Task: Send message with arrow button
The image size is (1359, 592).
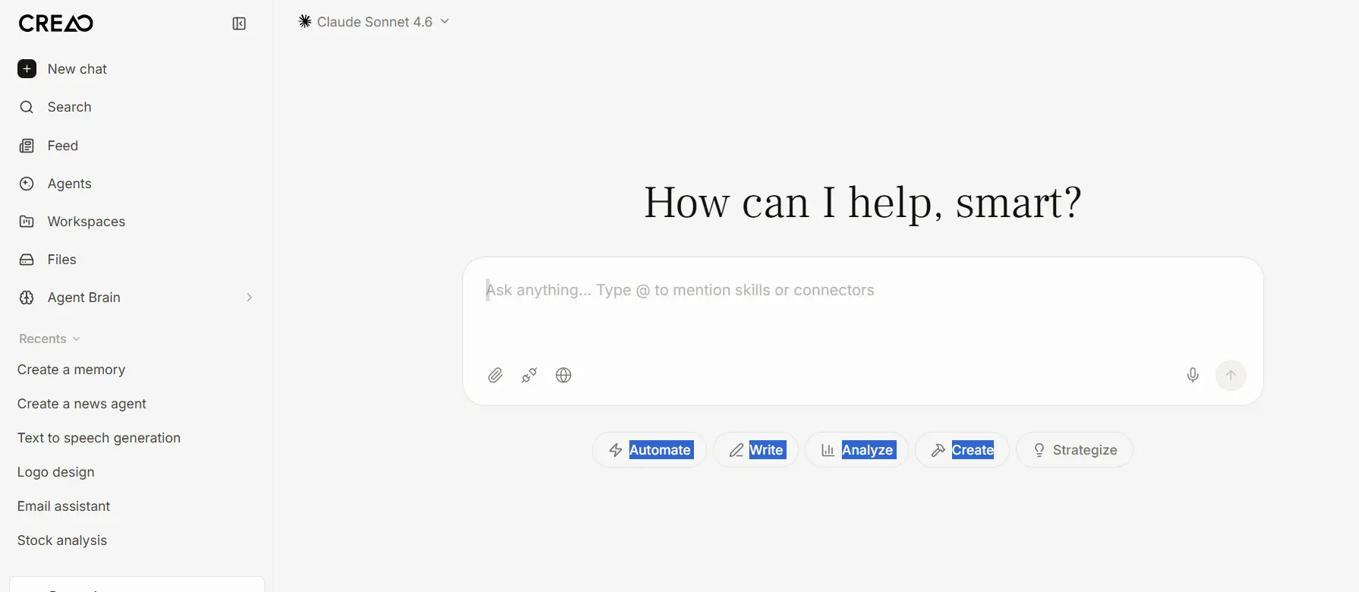Action: (1231, 375)
